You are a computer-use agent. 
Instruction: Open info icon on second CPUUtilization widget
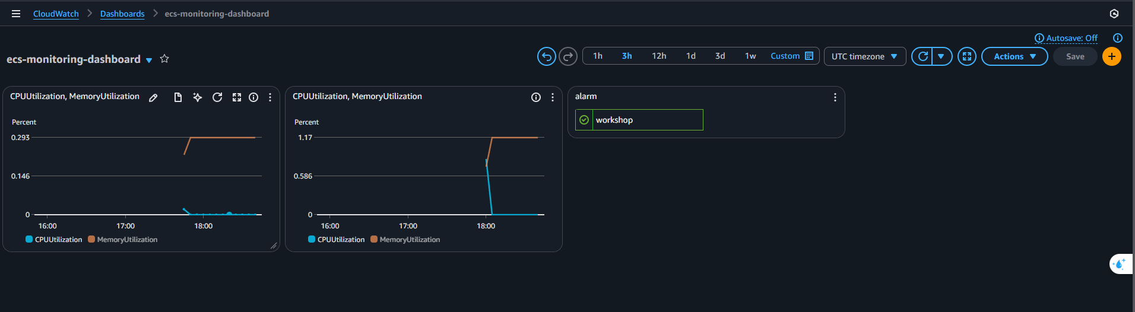point(536,97)
